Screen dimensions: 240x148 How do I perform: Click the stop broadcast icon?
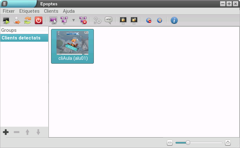83,20
